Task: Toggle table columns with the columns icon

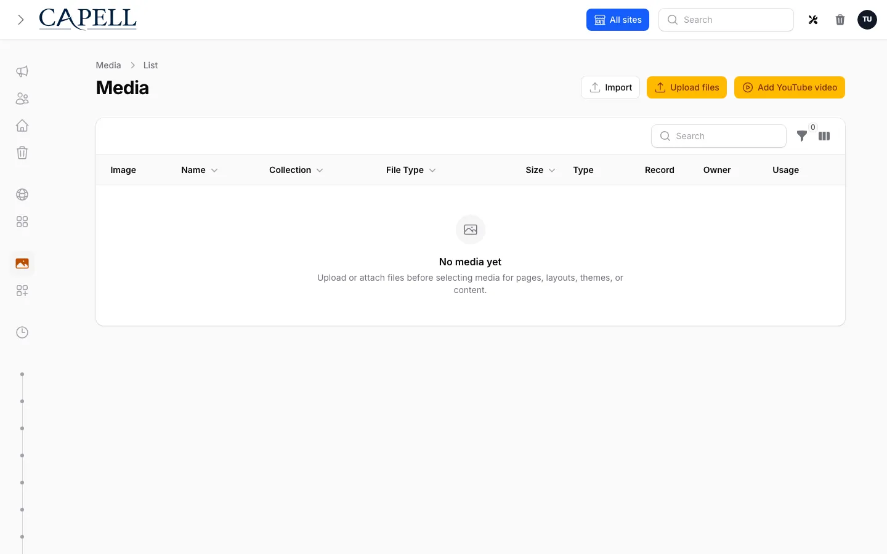Action: [x=824, y=136]
